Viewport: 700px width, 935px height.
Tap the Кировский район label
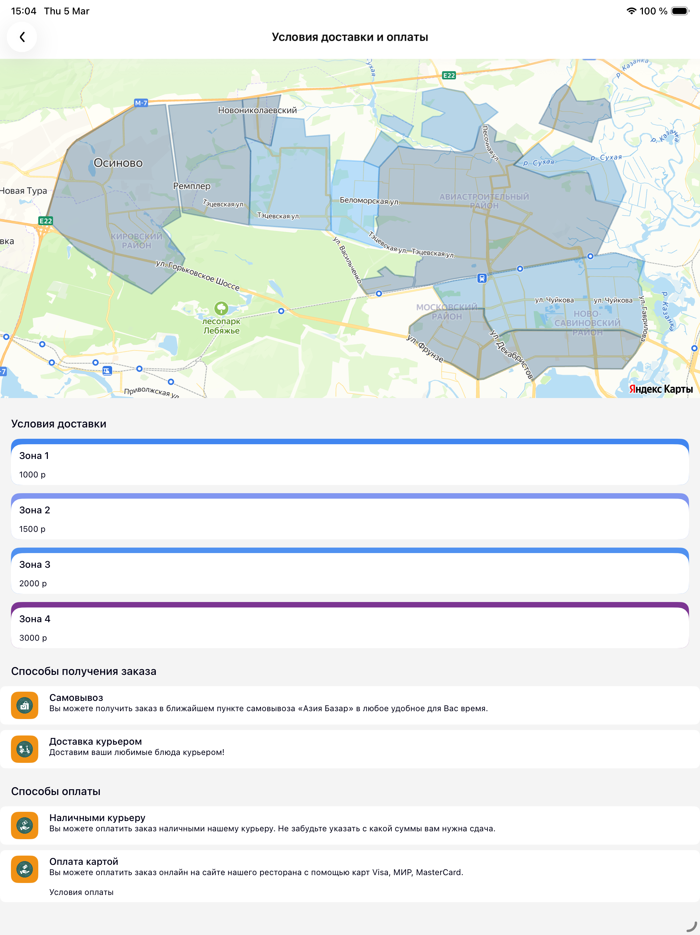[x=136, y=241]
